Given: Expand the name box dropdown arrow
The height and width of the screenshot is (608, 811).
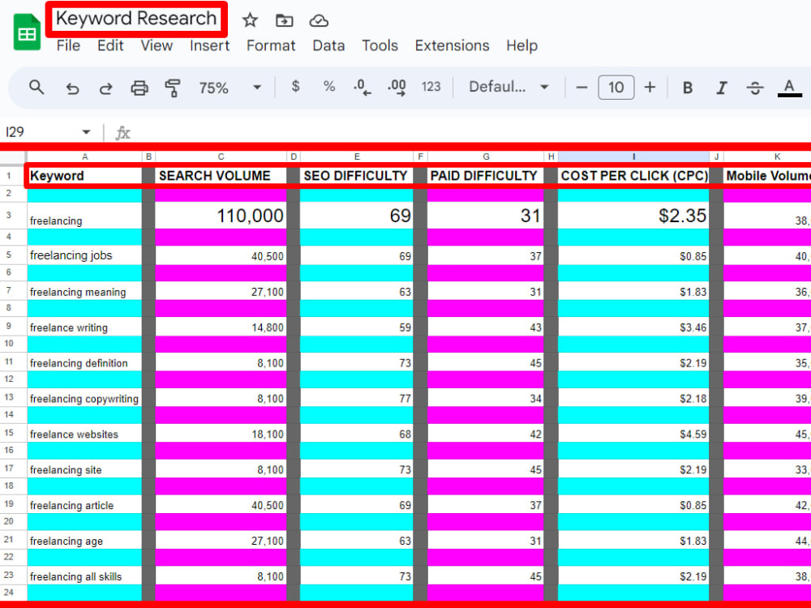Looking at the screenshot, I should [x=86, y=132].
